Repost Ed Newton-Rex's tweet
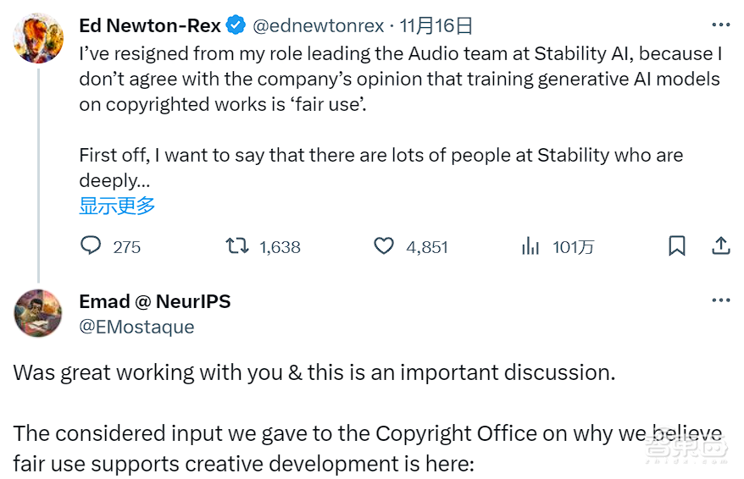Image resolution: width=744 pixels, height=479 pixels. [236, 246]
